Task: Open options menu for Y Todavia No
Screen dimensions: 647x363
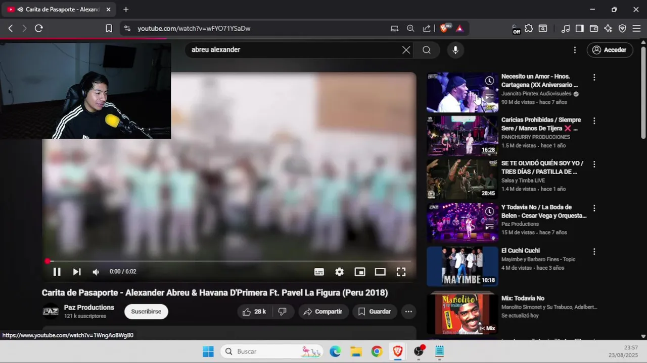Action: click(594, 208)
